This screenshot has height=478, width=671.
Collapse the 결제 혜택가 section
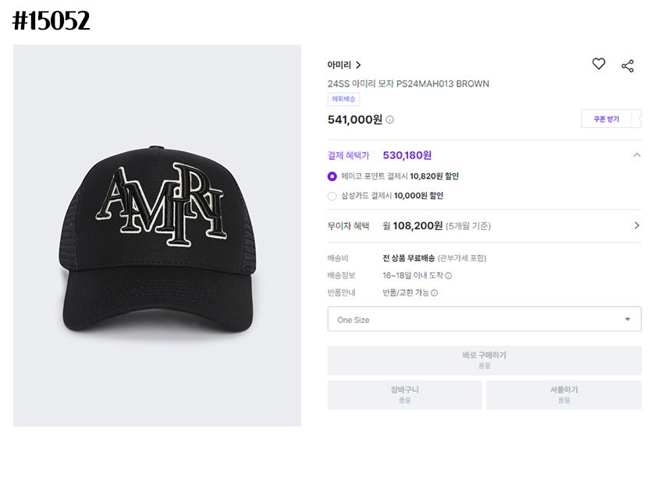pos(637,155)
